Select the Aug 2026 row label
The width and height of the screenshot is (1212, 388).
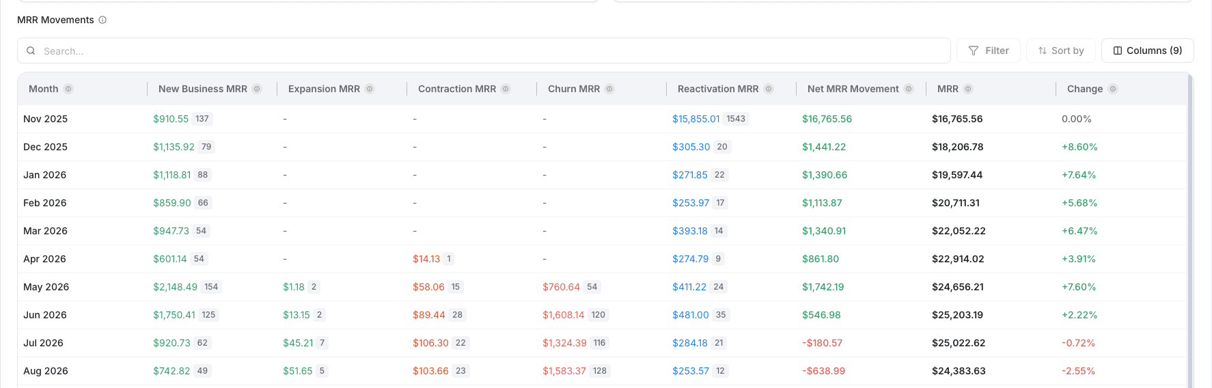(45, 371)
